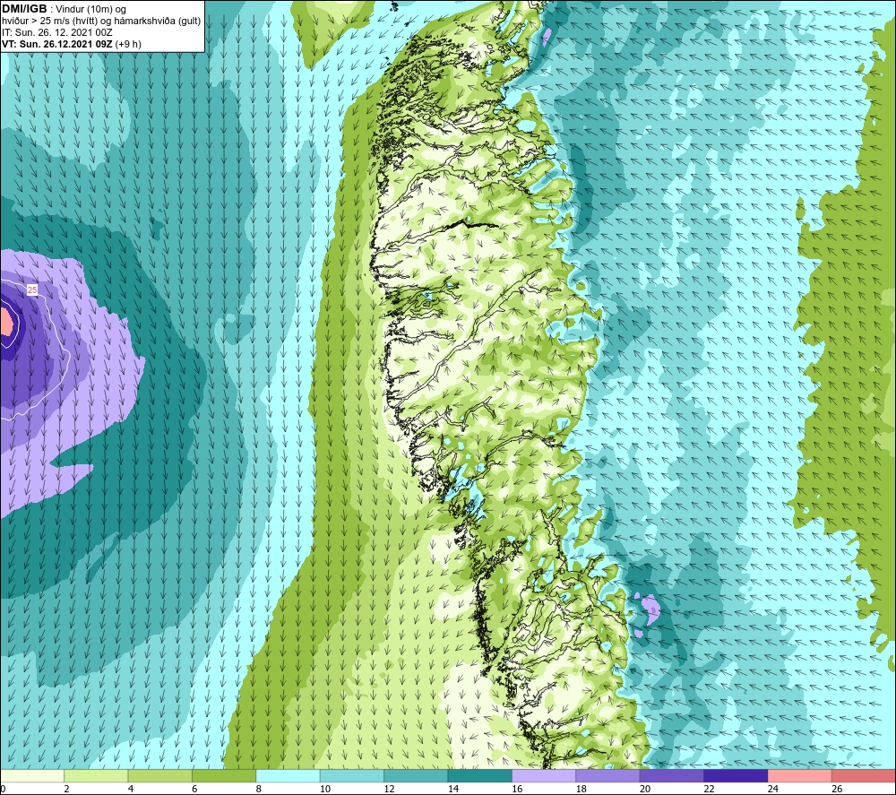Click the 'DMI/IGB : Vindur (10m) og' title line
Viewport: 896px width, 795px height.
coord(64,9)
